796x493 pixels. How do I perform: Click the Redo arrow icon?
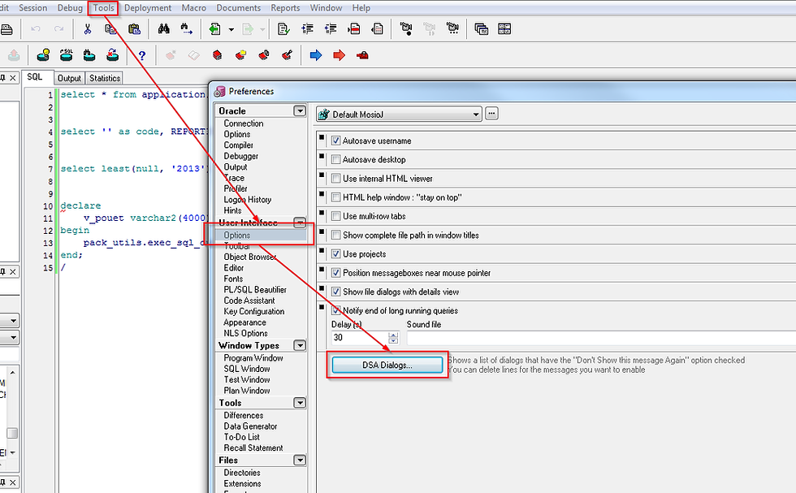[58, 29]
